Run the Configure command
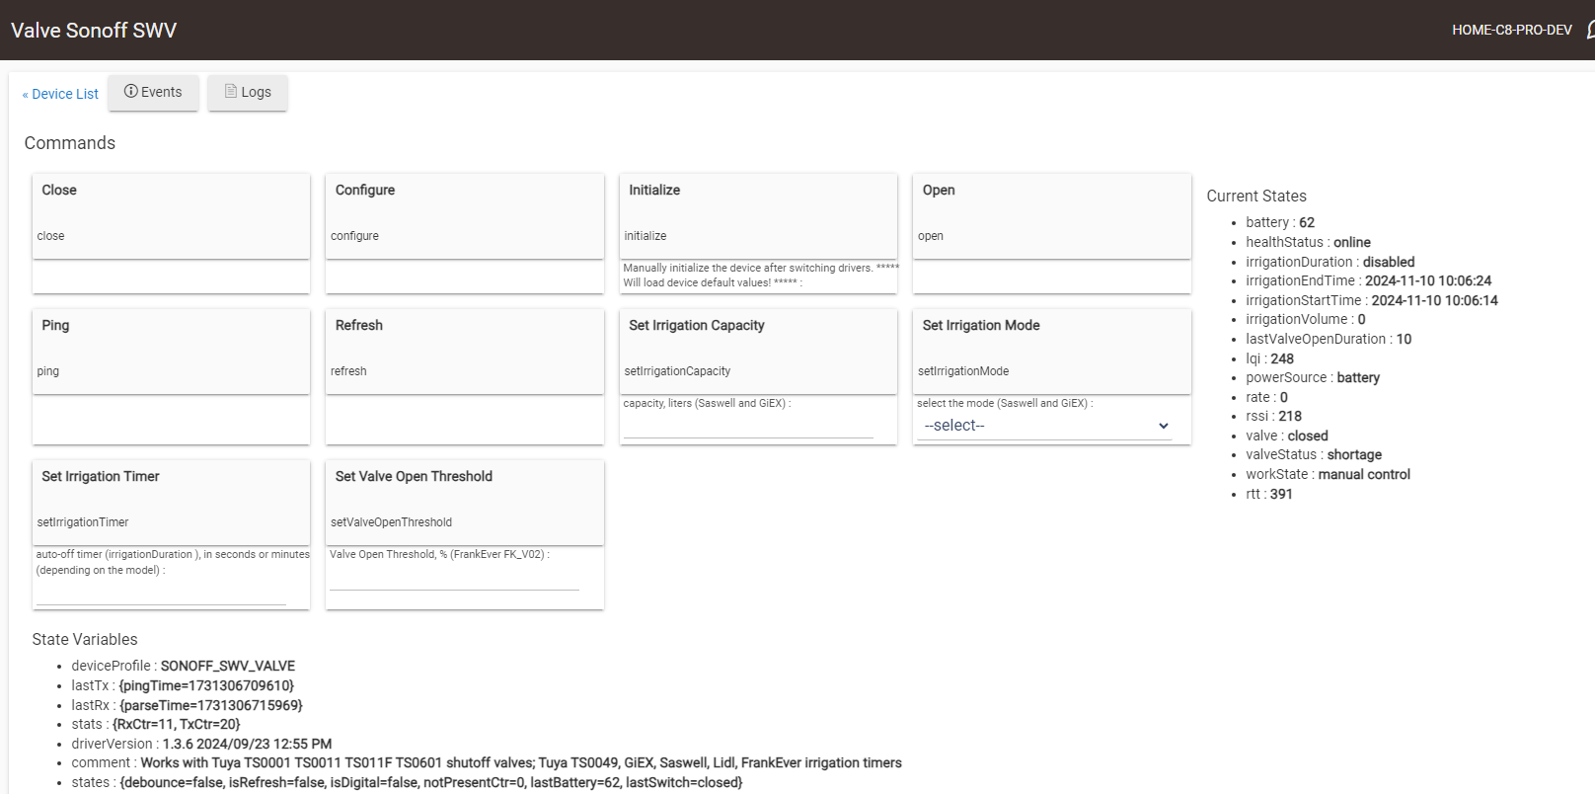Image resolution: width=1595 pixels, height=794 pixels. [x=465, y=216]
